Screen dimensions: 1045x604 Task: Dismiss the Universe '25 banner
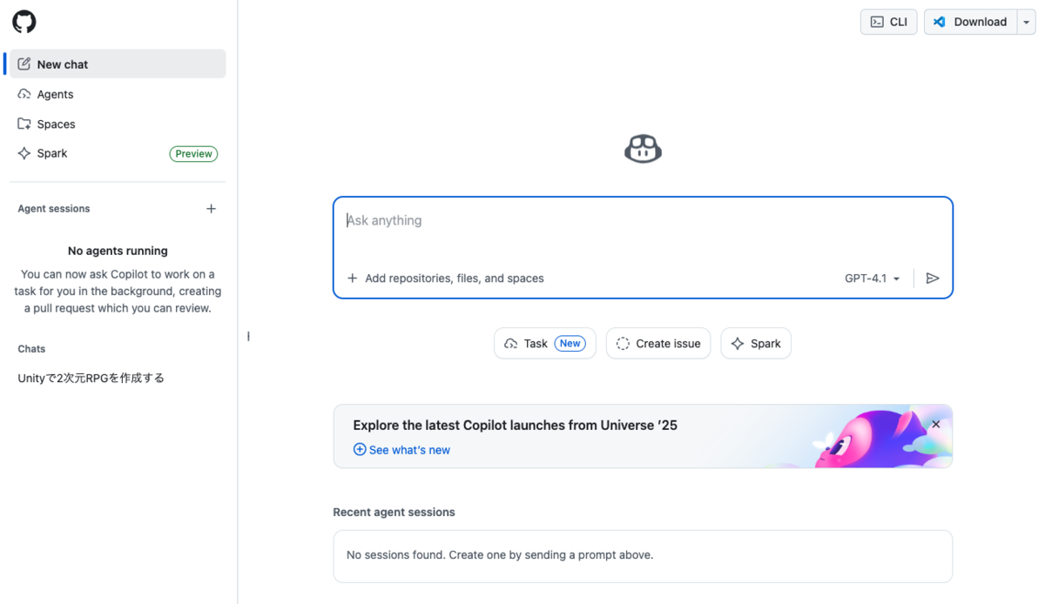point(936,425)
